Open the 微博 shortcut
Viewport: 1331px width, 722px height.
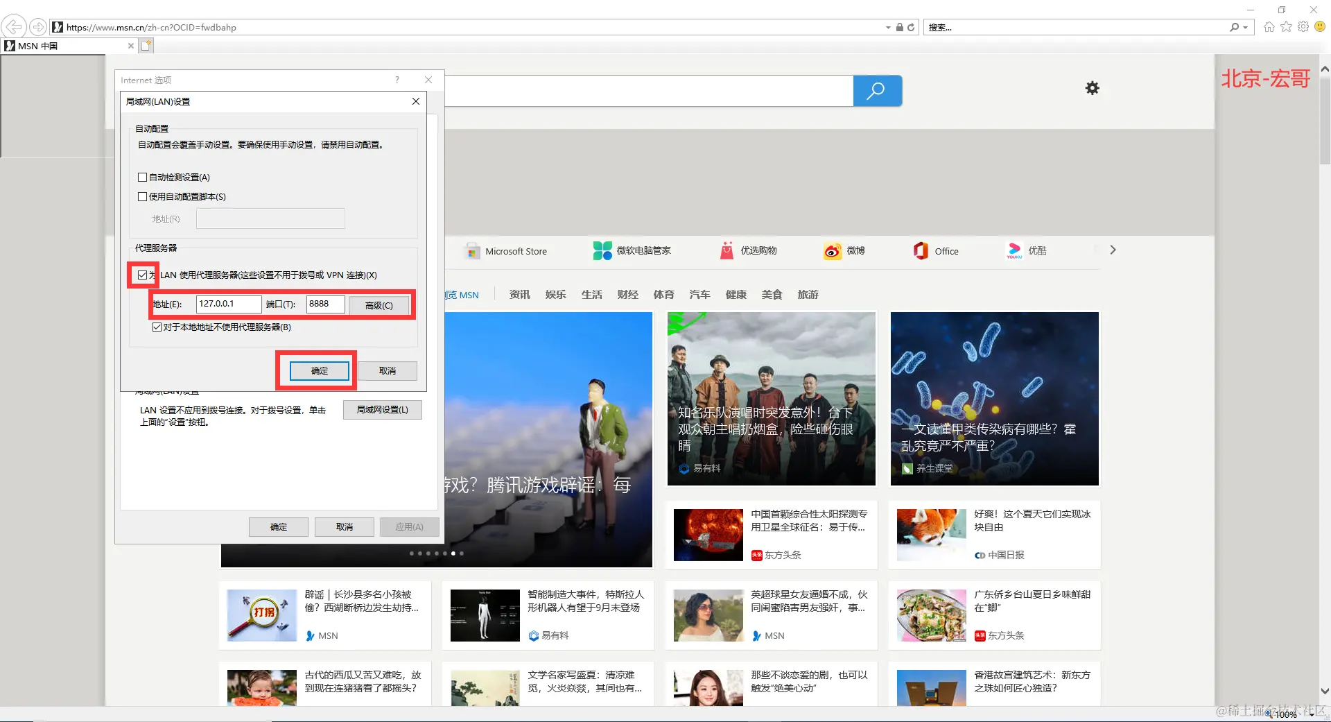coord(844,250)
